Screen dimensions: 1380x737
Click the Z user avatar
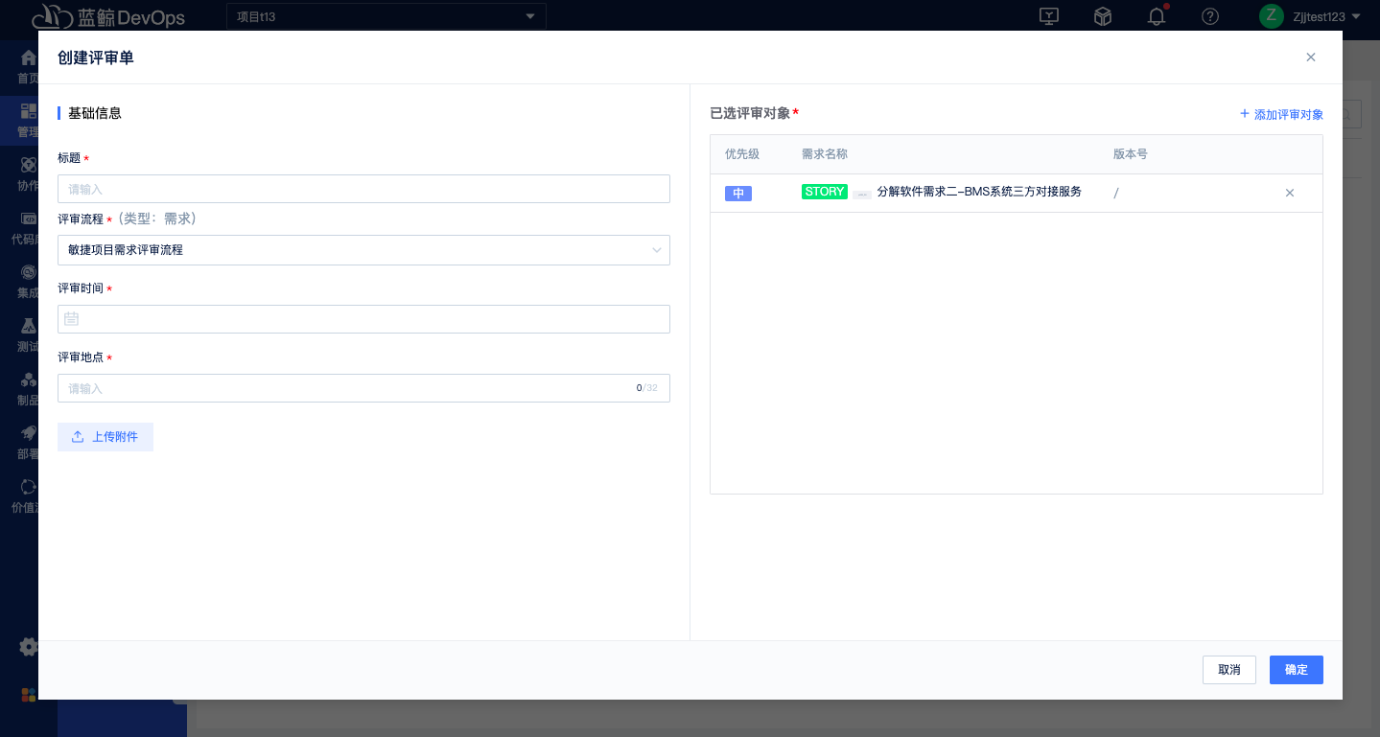(x=1272, y=15)
